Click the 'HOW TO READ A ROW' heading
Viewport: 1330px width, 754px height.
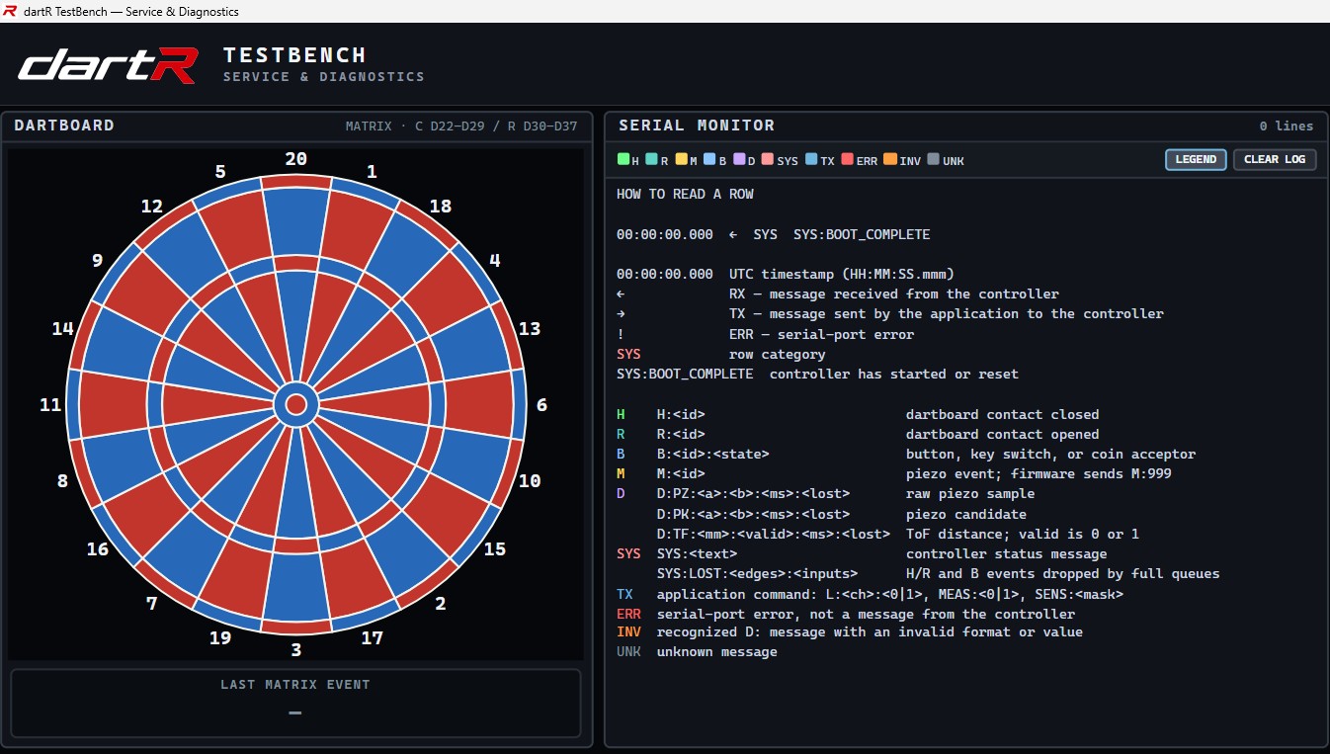point(685,194)
